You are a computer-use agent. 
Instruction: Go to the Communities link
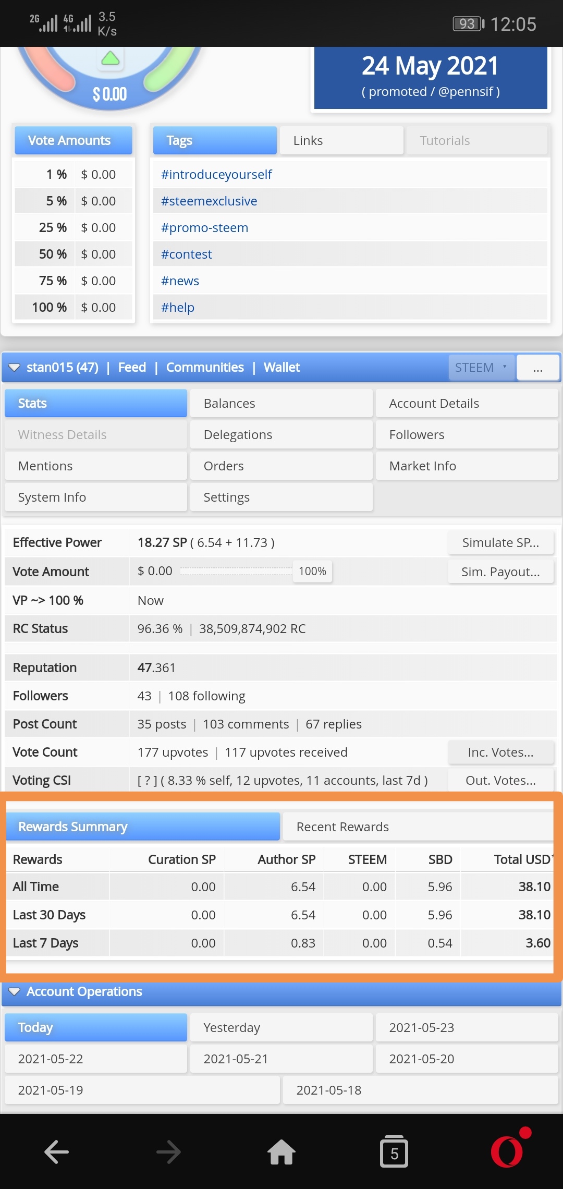pyautogui.click(x=205, y=367)
